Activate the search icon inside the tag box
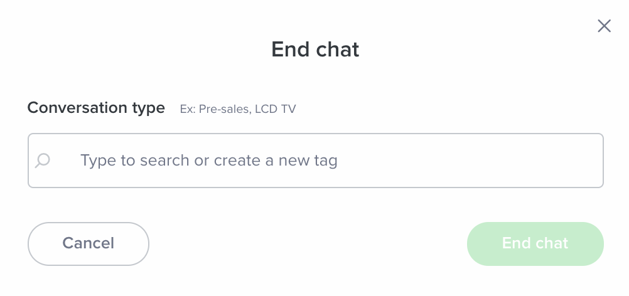This screenshot has height=296, width=629. point(42,161)
